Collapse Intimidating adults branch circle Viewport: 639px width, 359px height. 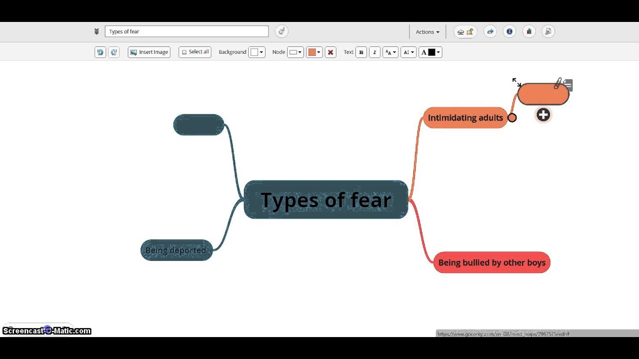click(x=512, y=118)
